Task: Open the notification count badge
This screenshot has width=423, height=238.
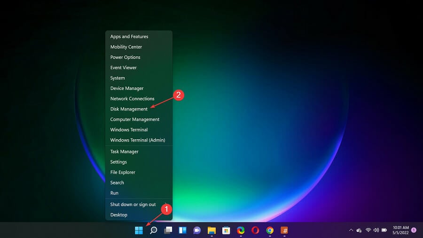Action: pyautogui.click(x=414, y=230)
